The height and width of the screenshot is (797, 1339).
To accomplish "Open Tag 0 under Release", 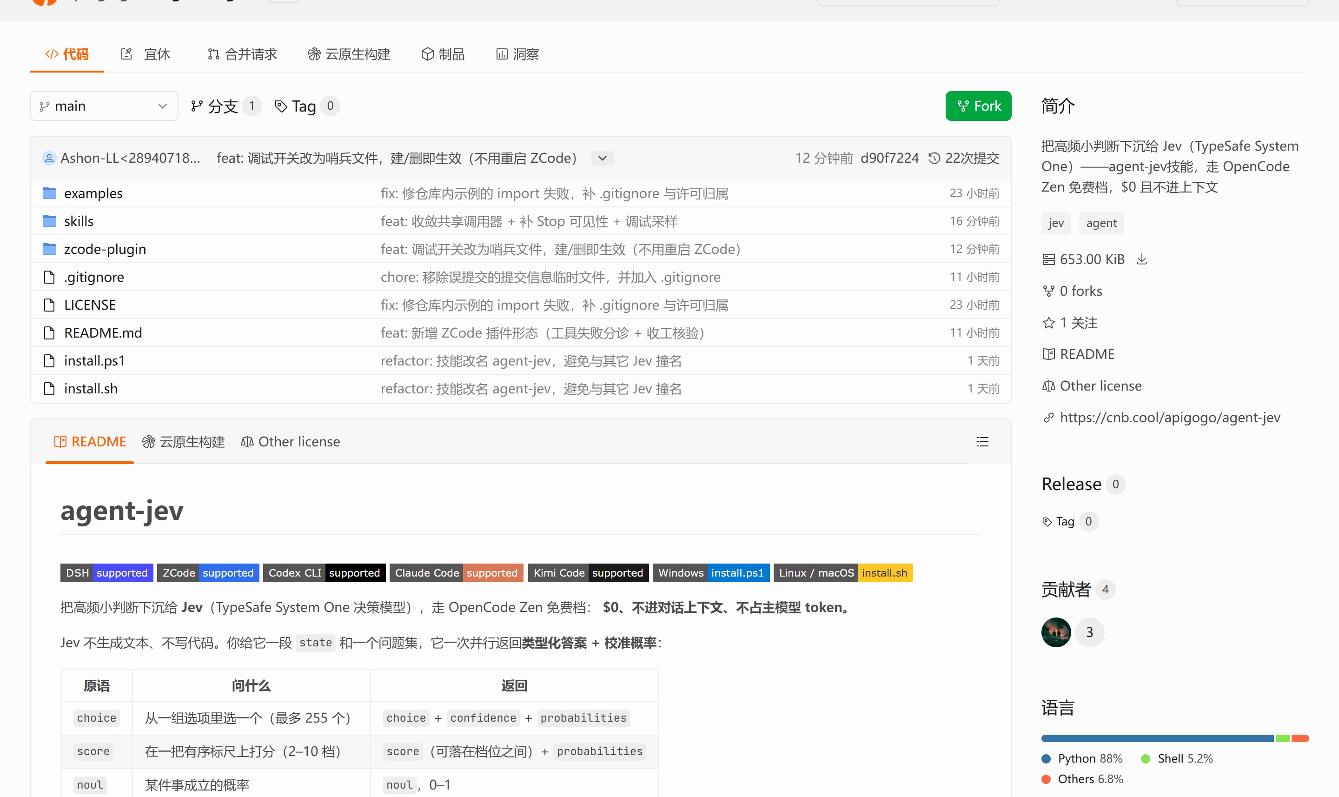I will point(1070,521).
